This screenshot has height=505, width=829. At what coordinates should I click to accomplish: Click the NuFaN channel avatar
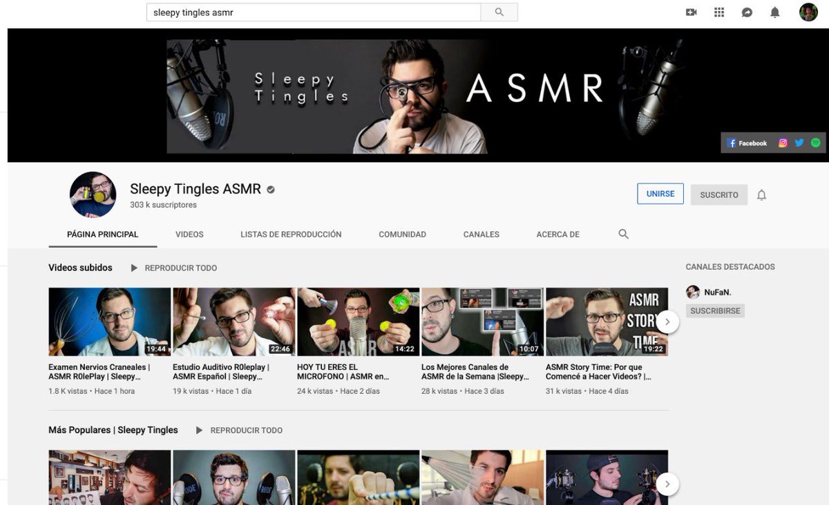tap(693, 293)
